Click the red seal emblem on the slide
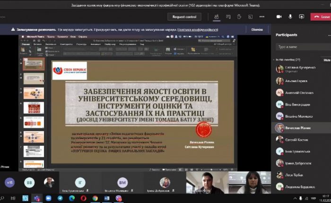 coord(204,130)
